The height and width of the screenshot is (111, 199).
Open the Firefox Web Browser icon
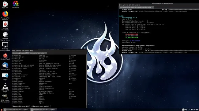click(x=5, y=16)
